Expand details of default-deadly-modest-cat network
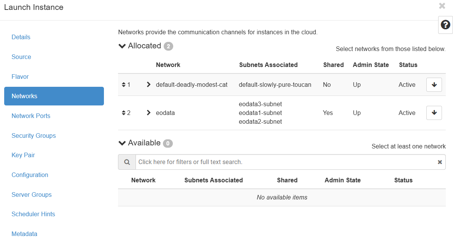 click(x=148, y=85)
